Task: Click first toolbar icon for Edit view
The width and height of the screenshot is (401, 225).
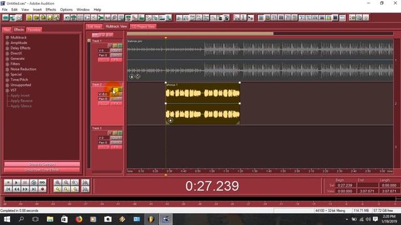Action: coord(6,17)
